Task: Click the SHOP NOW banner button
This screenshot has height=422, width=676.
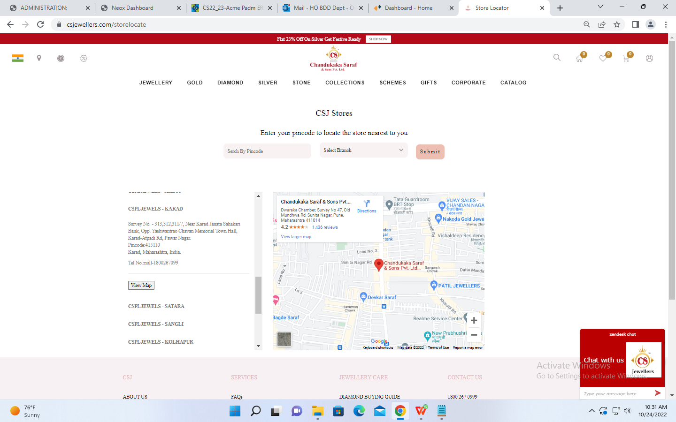Action: point(378,39)
